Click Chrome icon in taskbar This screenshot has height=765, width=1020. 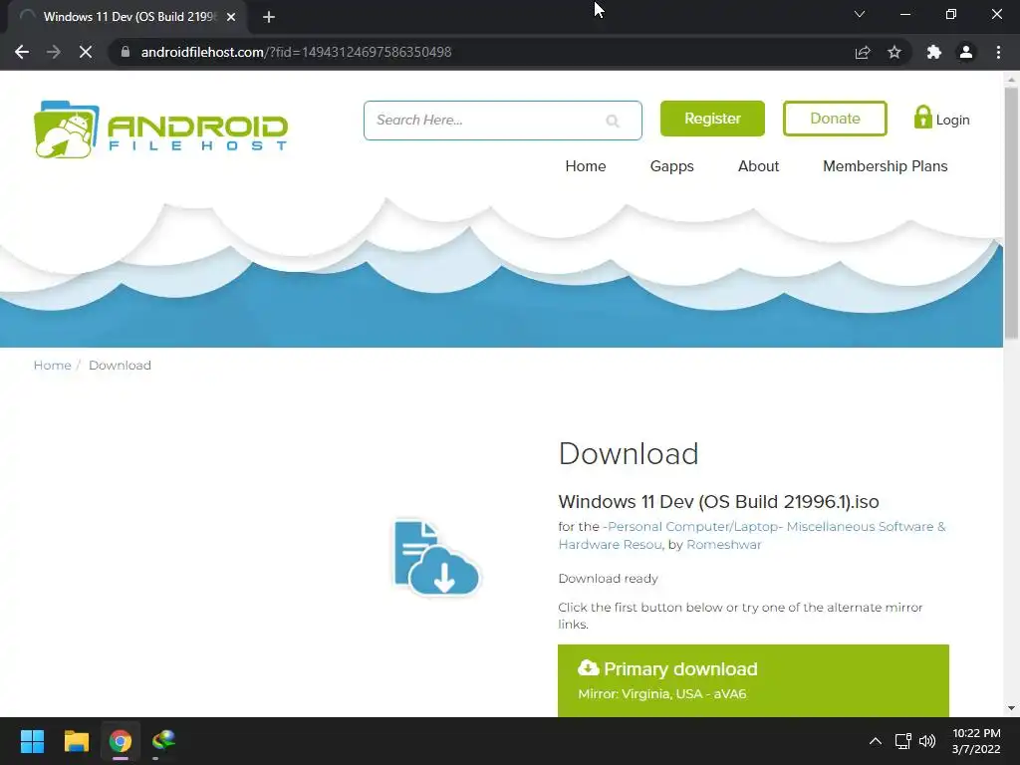[121, 741]
